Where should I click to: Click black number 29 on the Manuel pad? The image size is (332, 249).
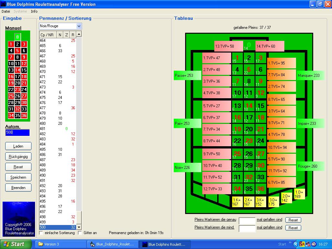pyautogui.click(x=18, y=102)
